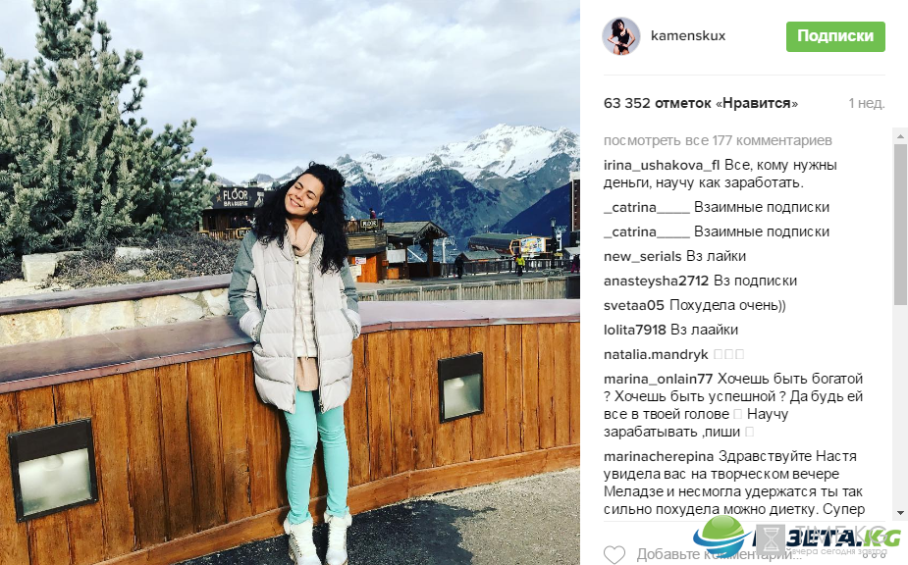The image size is (908, 565).
Task: Click the 63 352 likes count
Action: pyautogui.click(x=701, y=103)
